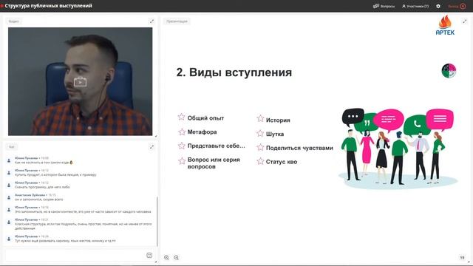Click the red Выход exit button

click(x=457, y=6)
